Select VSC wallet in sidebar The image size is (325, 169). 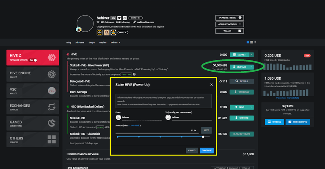coord(33,91)
